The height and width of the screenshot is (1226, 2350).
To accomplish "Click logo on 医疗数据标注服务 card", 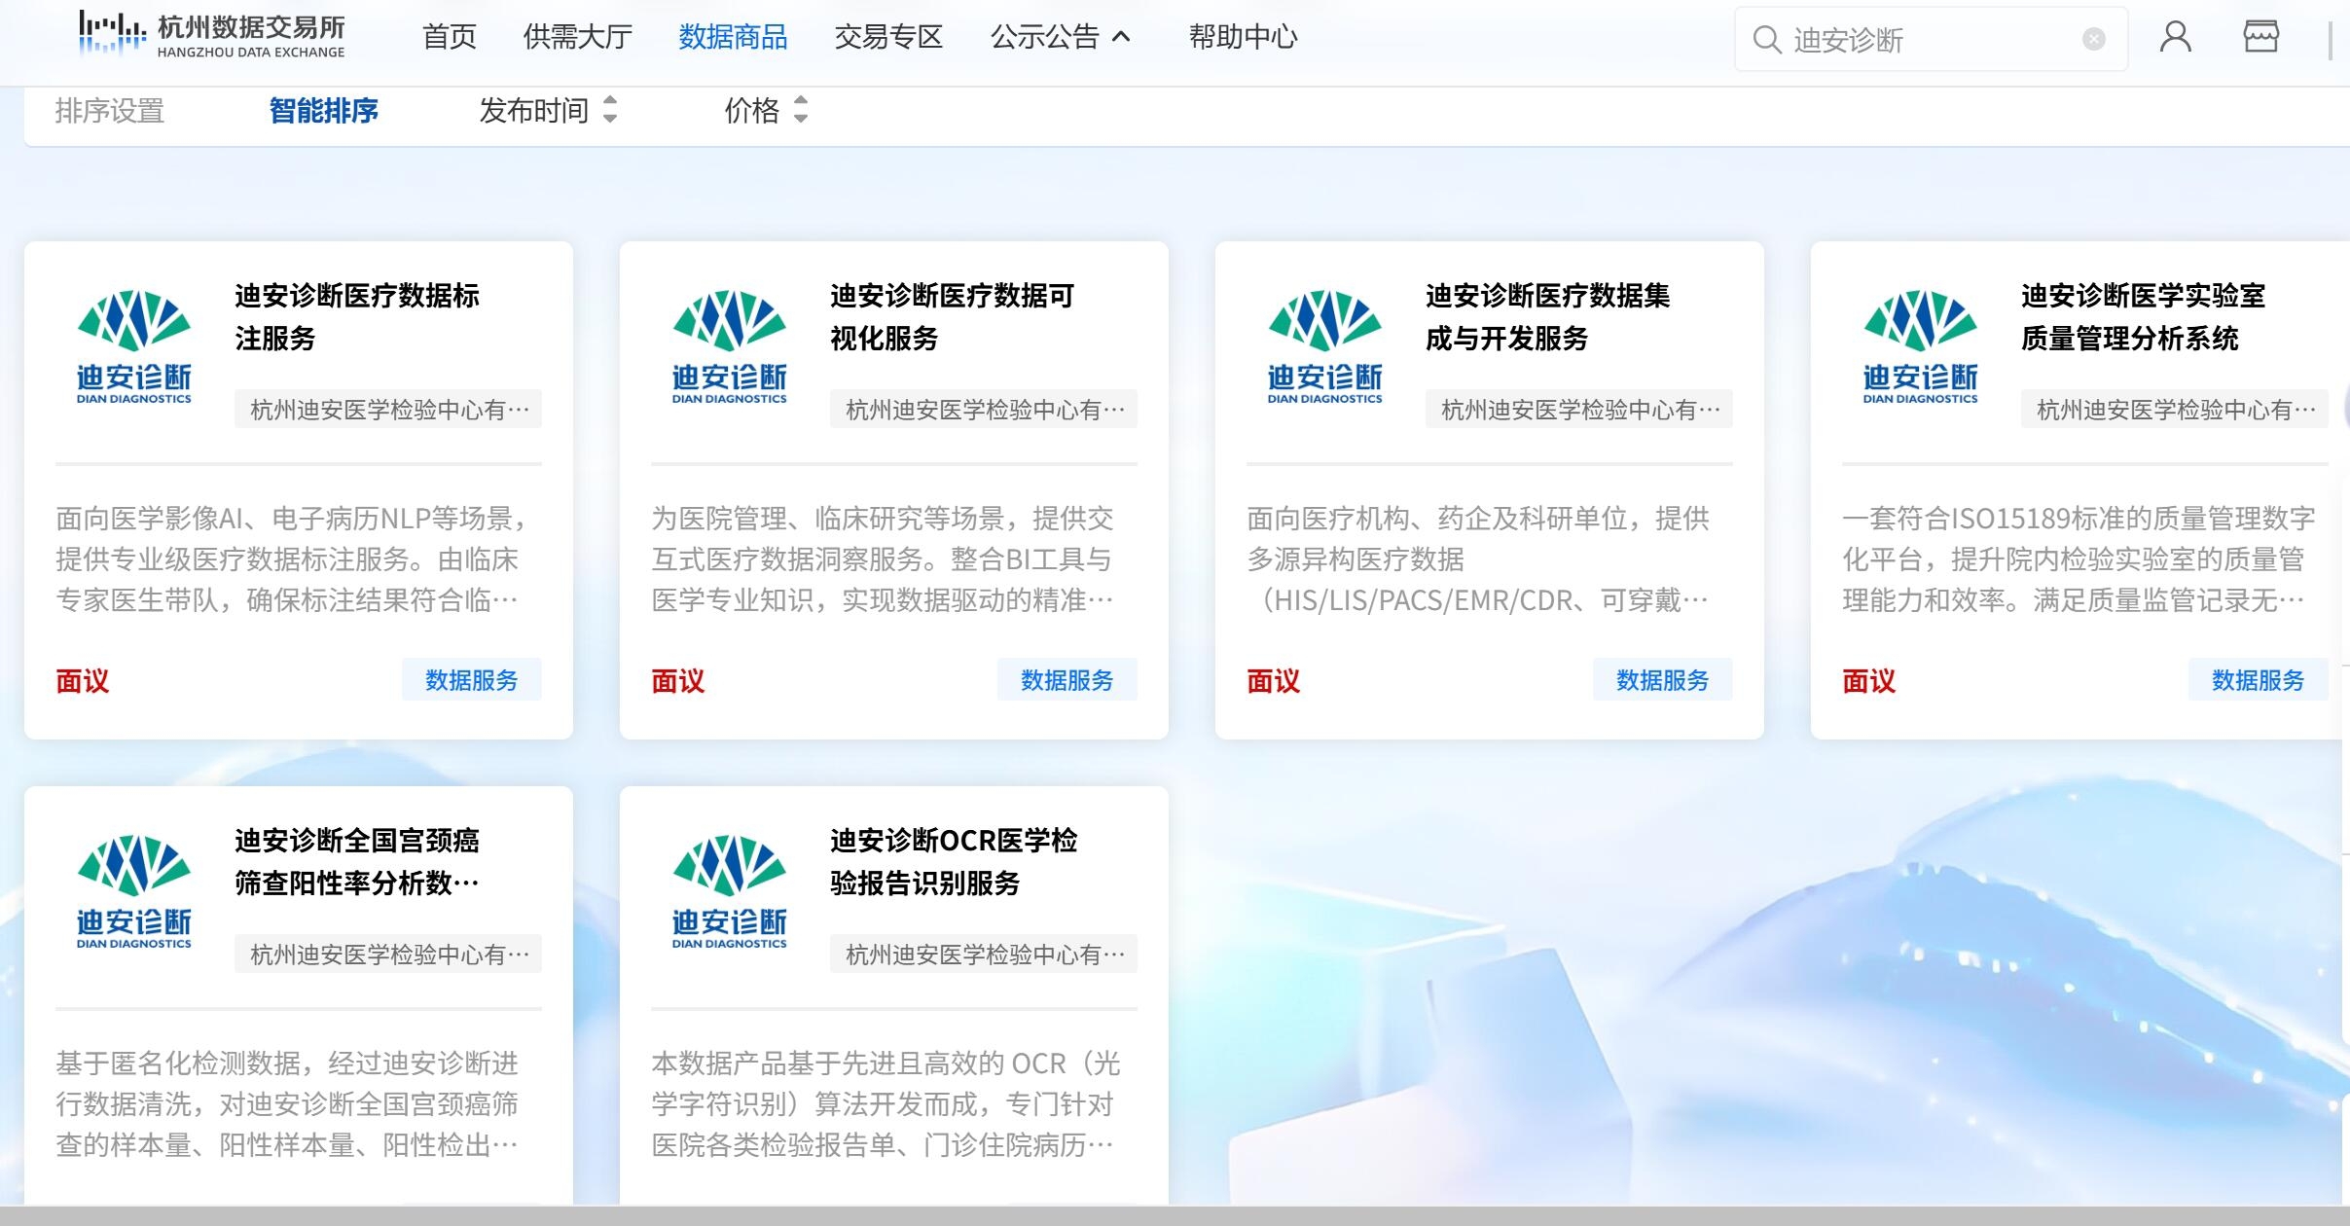I will 134,346.
